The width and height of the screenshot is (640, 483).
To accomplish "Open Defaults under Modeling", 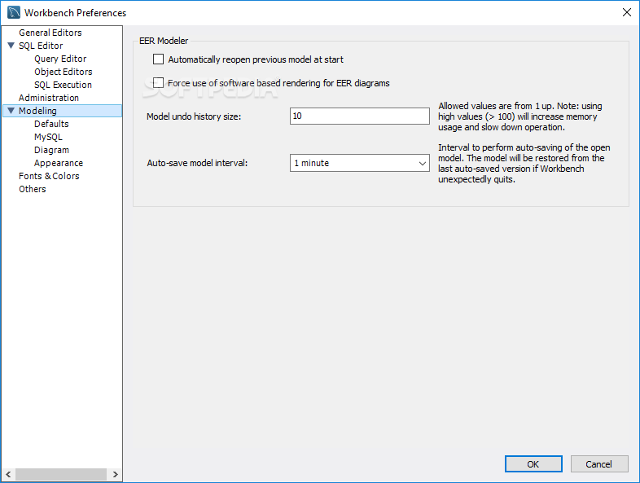I will click(x=51, y=124).
